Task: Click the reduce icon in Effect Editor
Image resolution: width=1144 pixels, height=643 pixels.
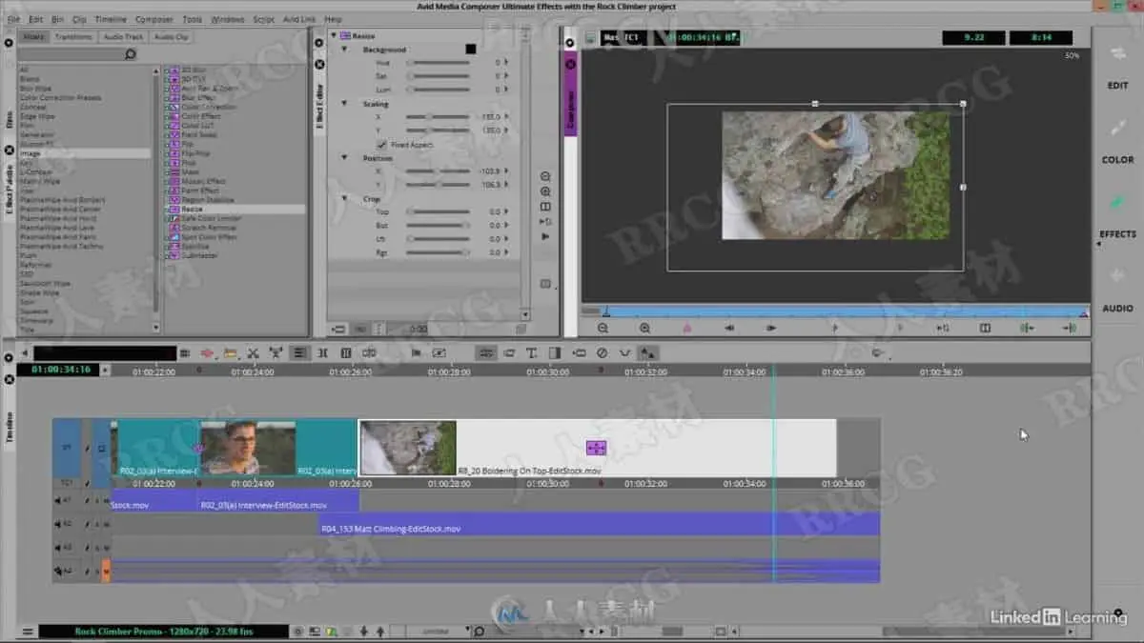Action: (545, 177)
